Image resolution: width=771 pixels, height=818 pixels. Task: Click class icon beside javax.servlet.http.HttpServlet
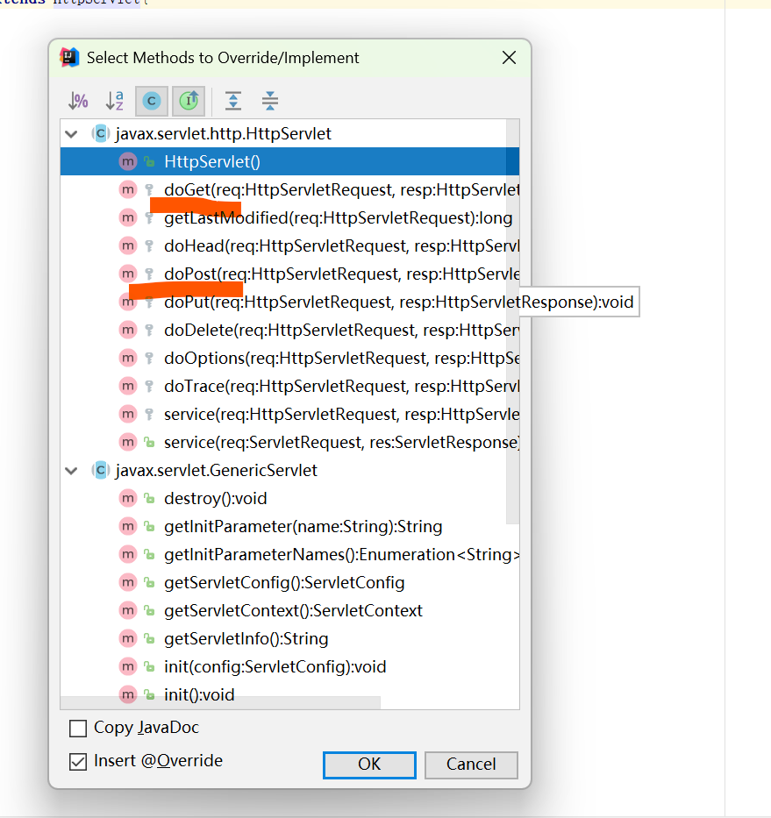(101, 133)
